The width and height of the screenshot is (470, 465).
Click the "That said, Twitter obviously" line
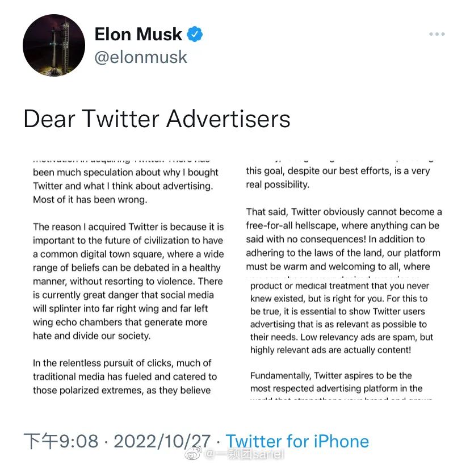[x=343, y=212]
